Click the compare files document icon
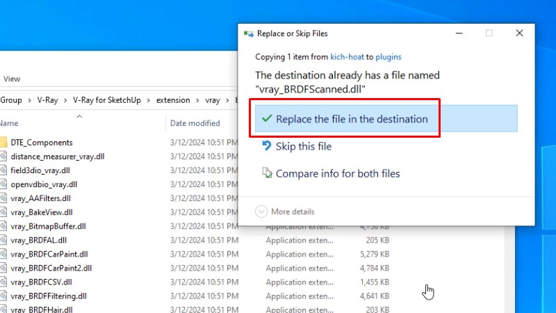This screenshot has height=313, width=556. 267,172
